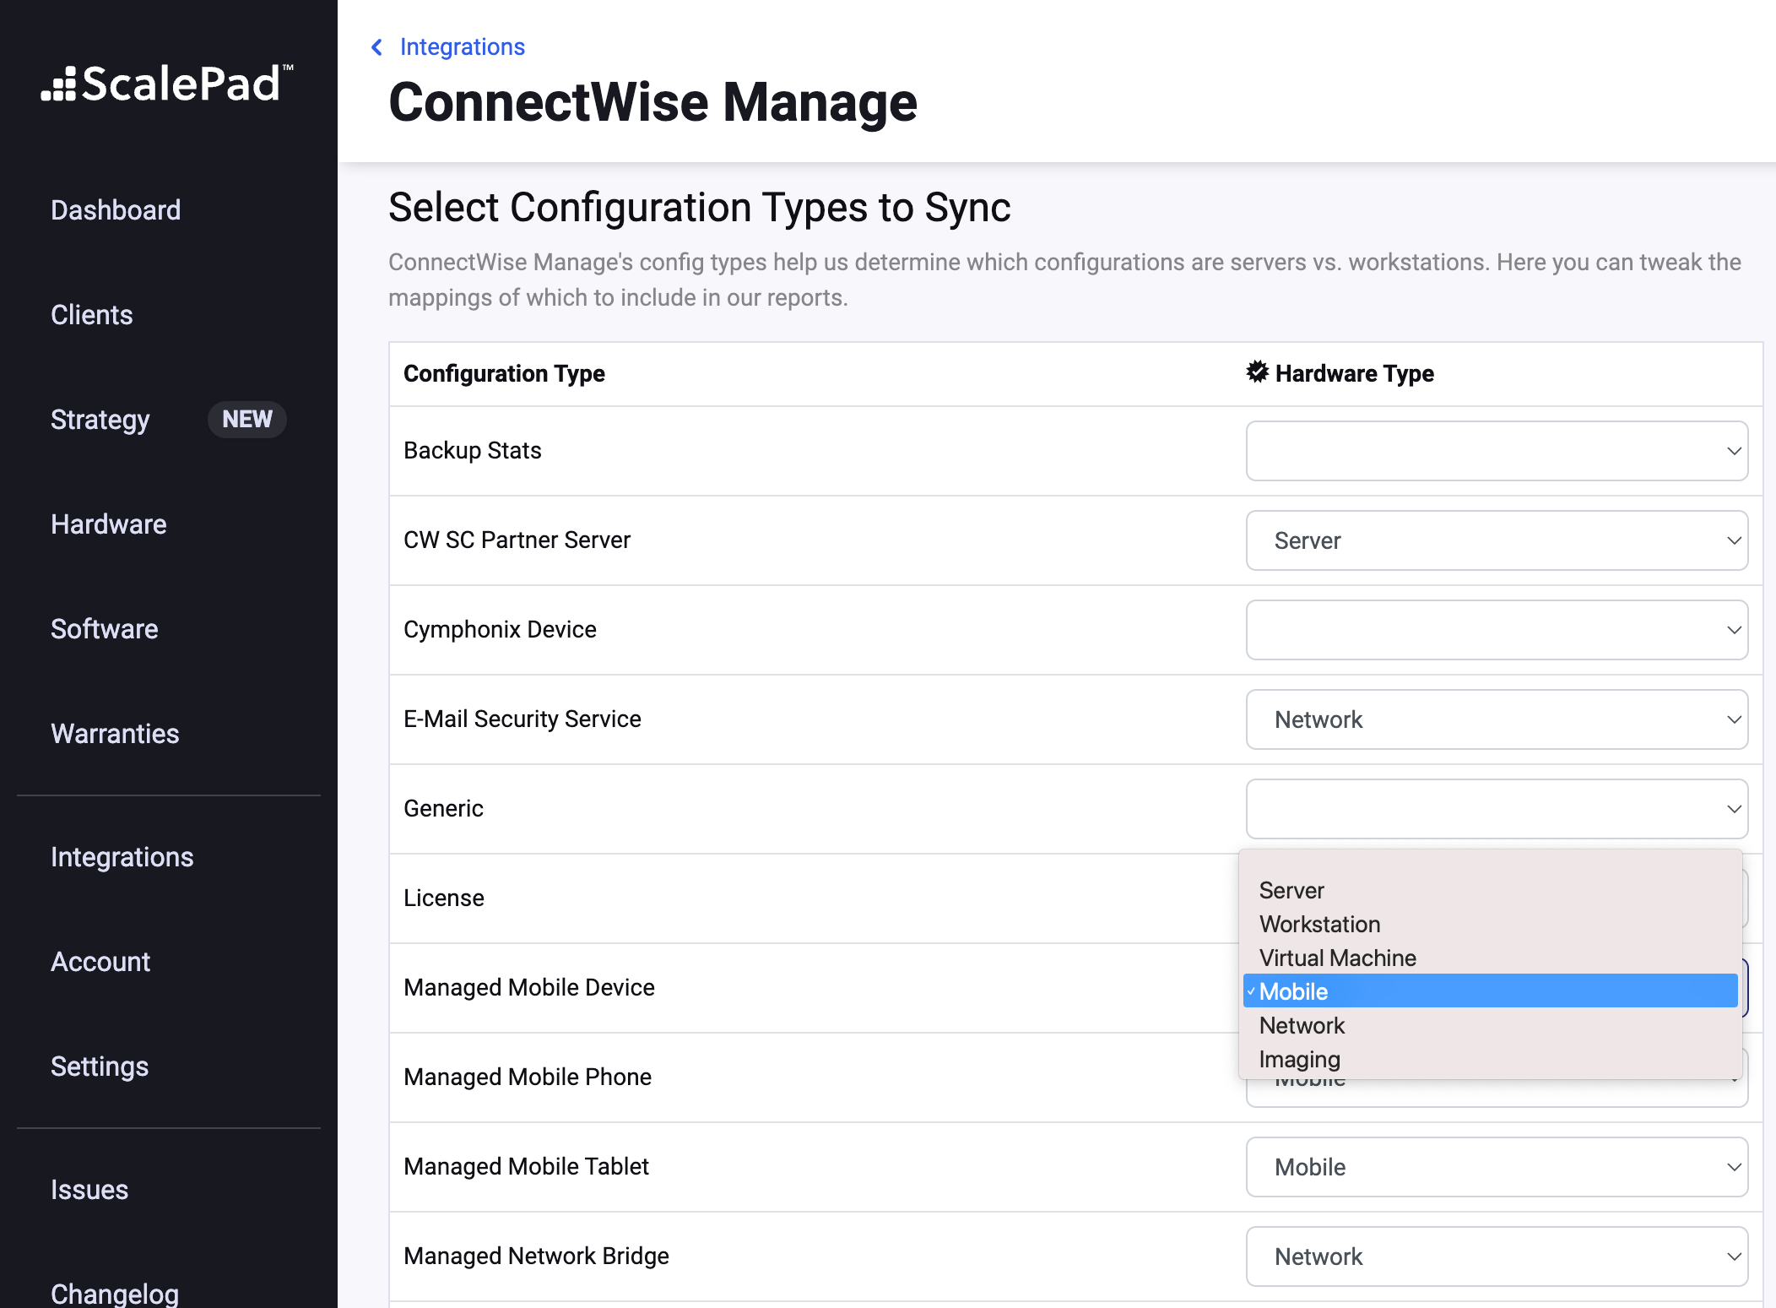Open the Cymphonix Device hardware type dropdown
The height and width of the screenshot is (1308, 1776).
(x=1496, y=630)
